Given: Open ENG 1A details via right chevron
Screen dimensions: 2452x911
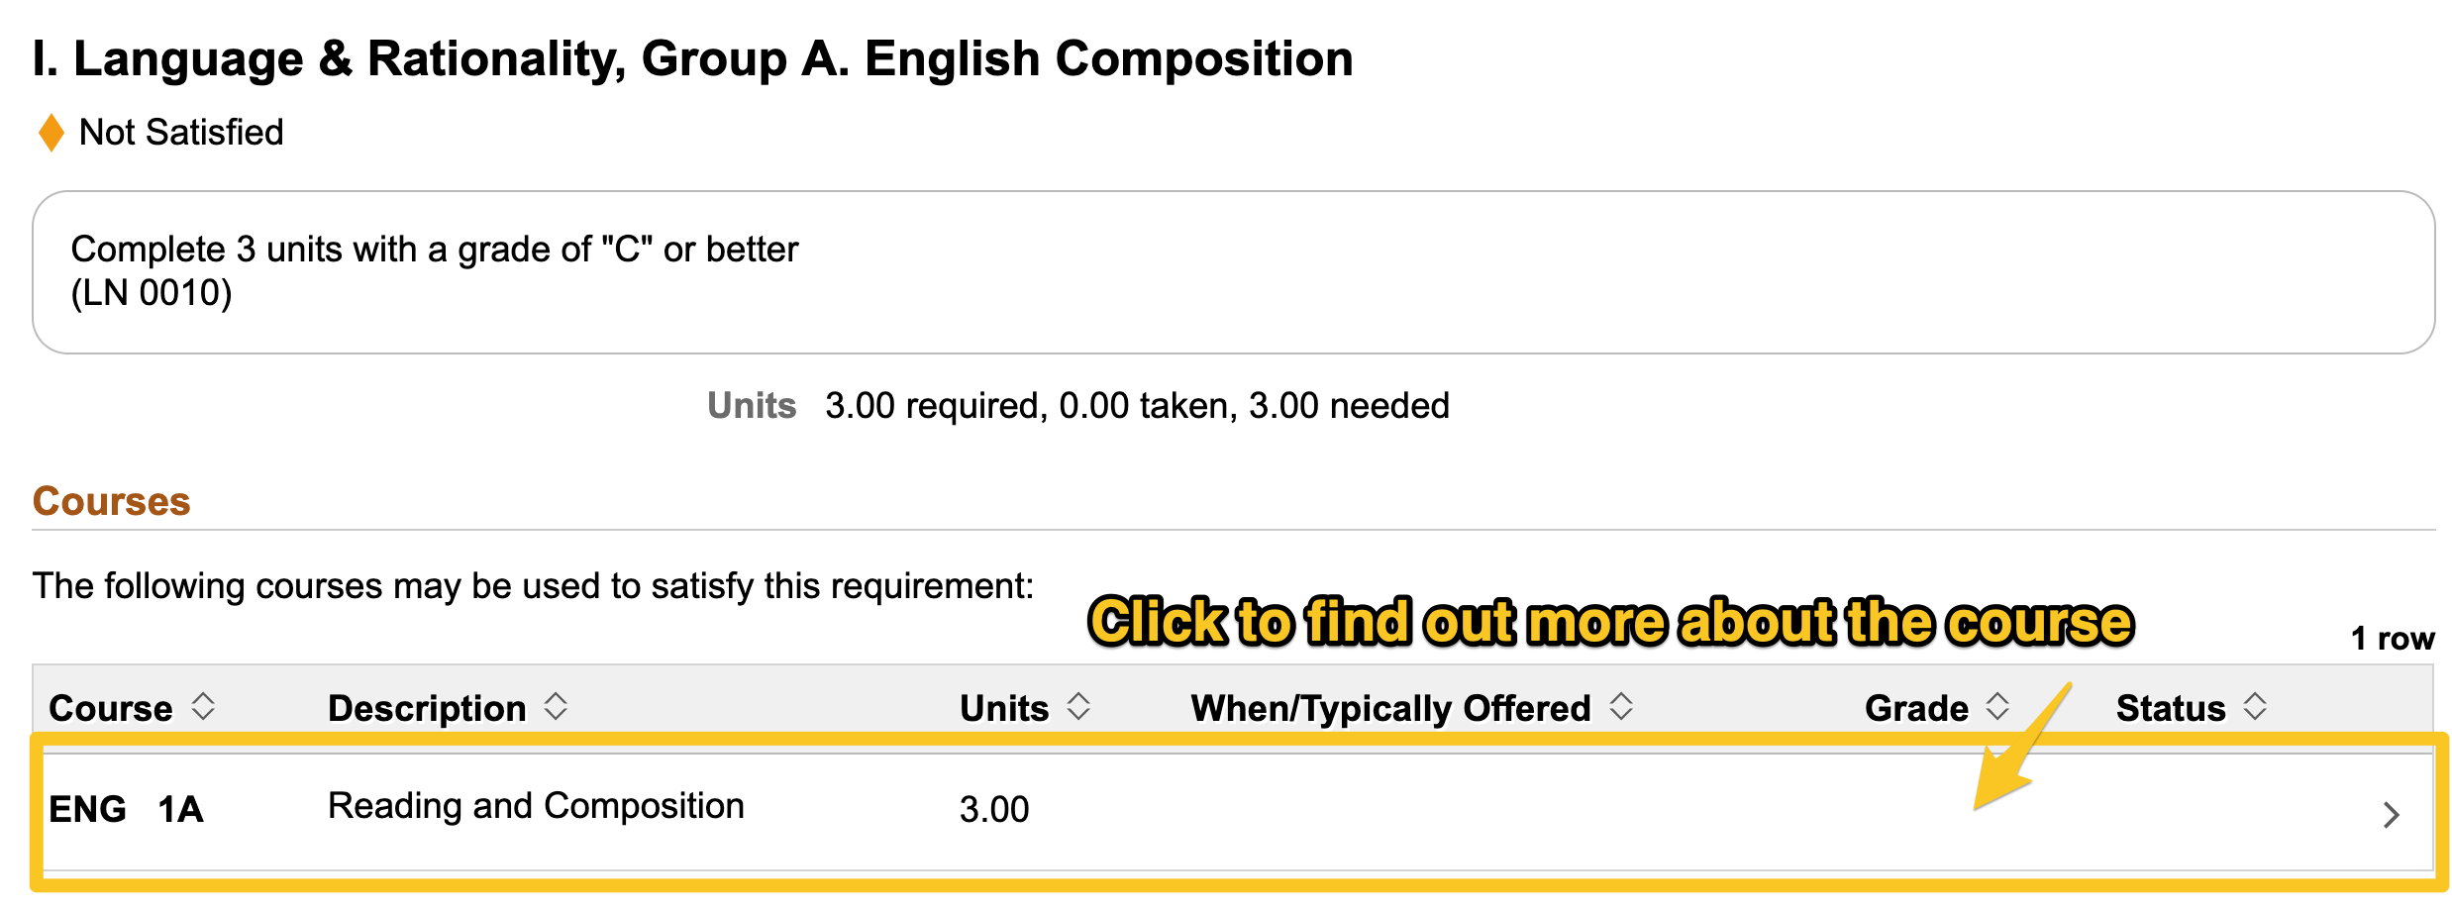Looking at the screenshot, I should pyautogui.click(x=2391, y=814).
